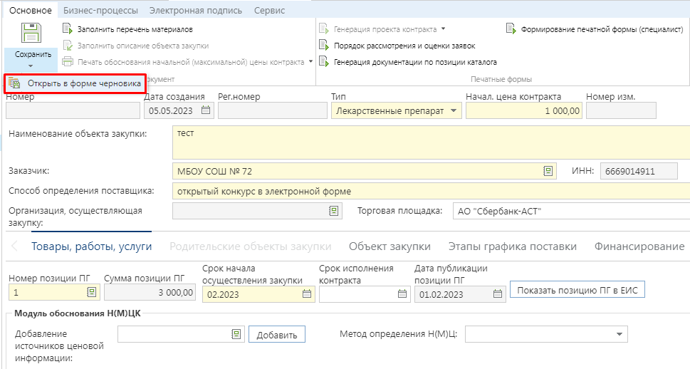Click the Номер field under ribbon
Screen dimensions: 690x369
(73, 110)
